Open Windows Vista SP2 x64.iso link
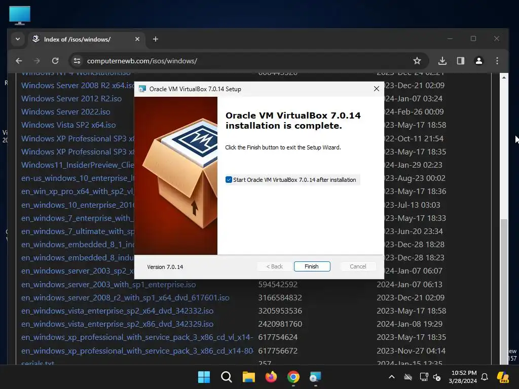 pyautogui.click(x=68, y=125)
